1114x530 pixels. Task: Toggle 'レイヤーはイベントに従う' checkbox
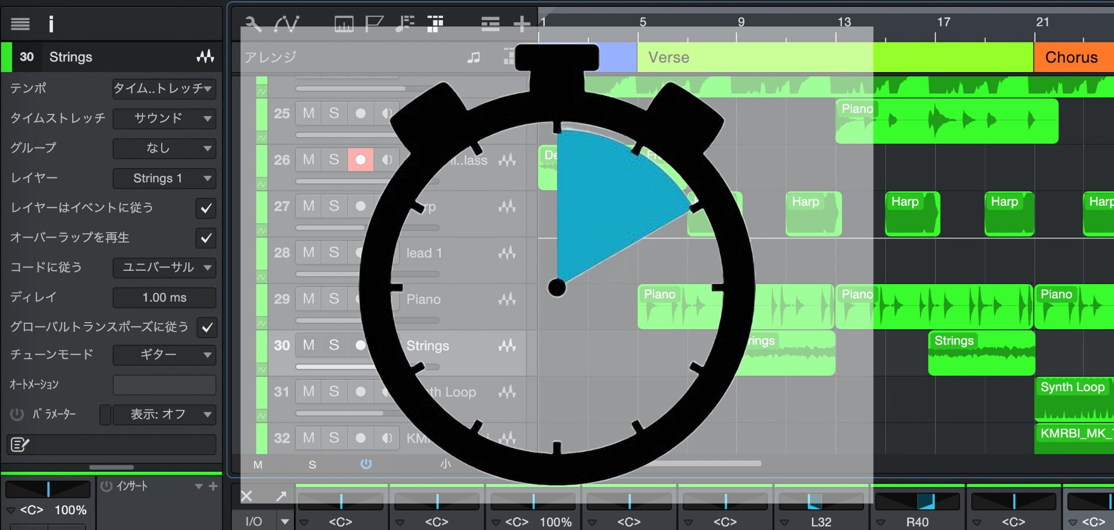(206, 208)
